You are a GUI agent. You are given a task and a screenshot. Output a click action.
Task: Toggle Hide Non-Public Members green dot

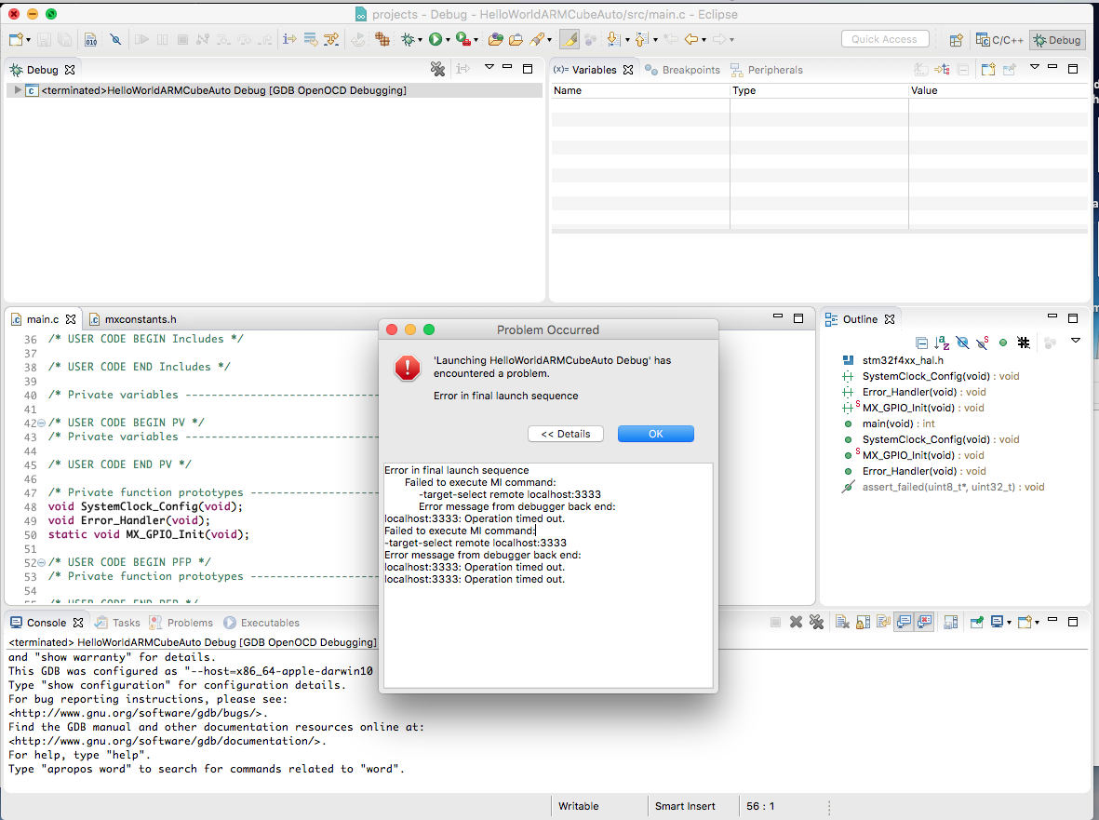[x=1003, y=343]
